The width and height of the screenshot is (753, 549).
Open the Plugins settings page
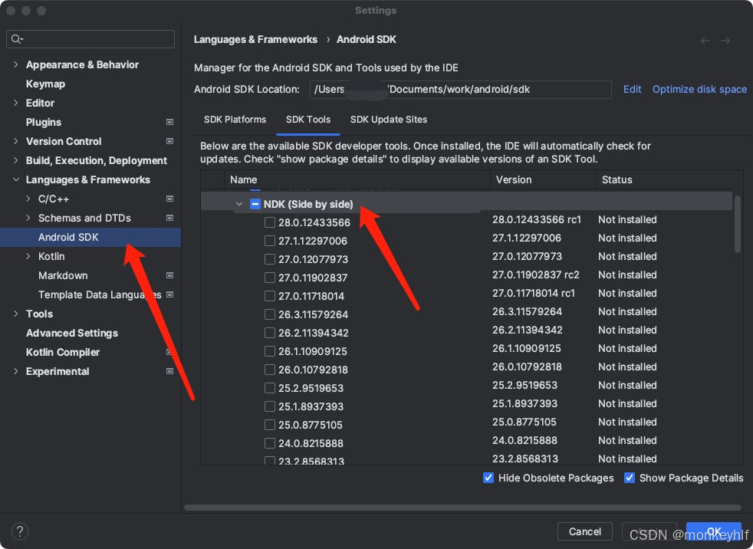(44, 122)
